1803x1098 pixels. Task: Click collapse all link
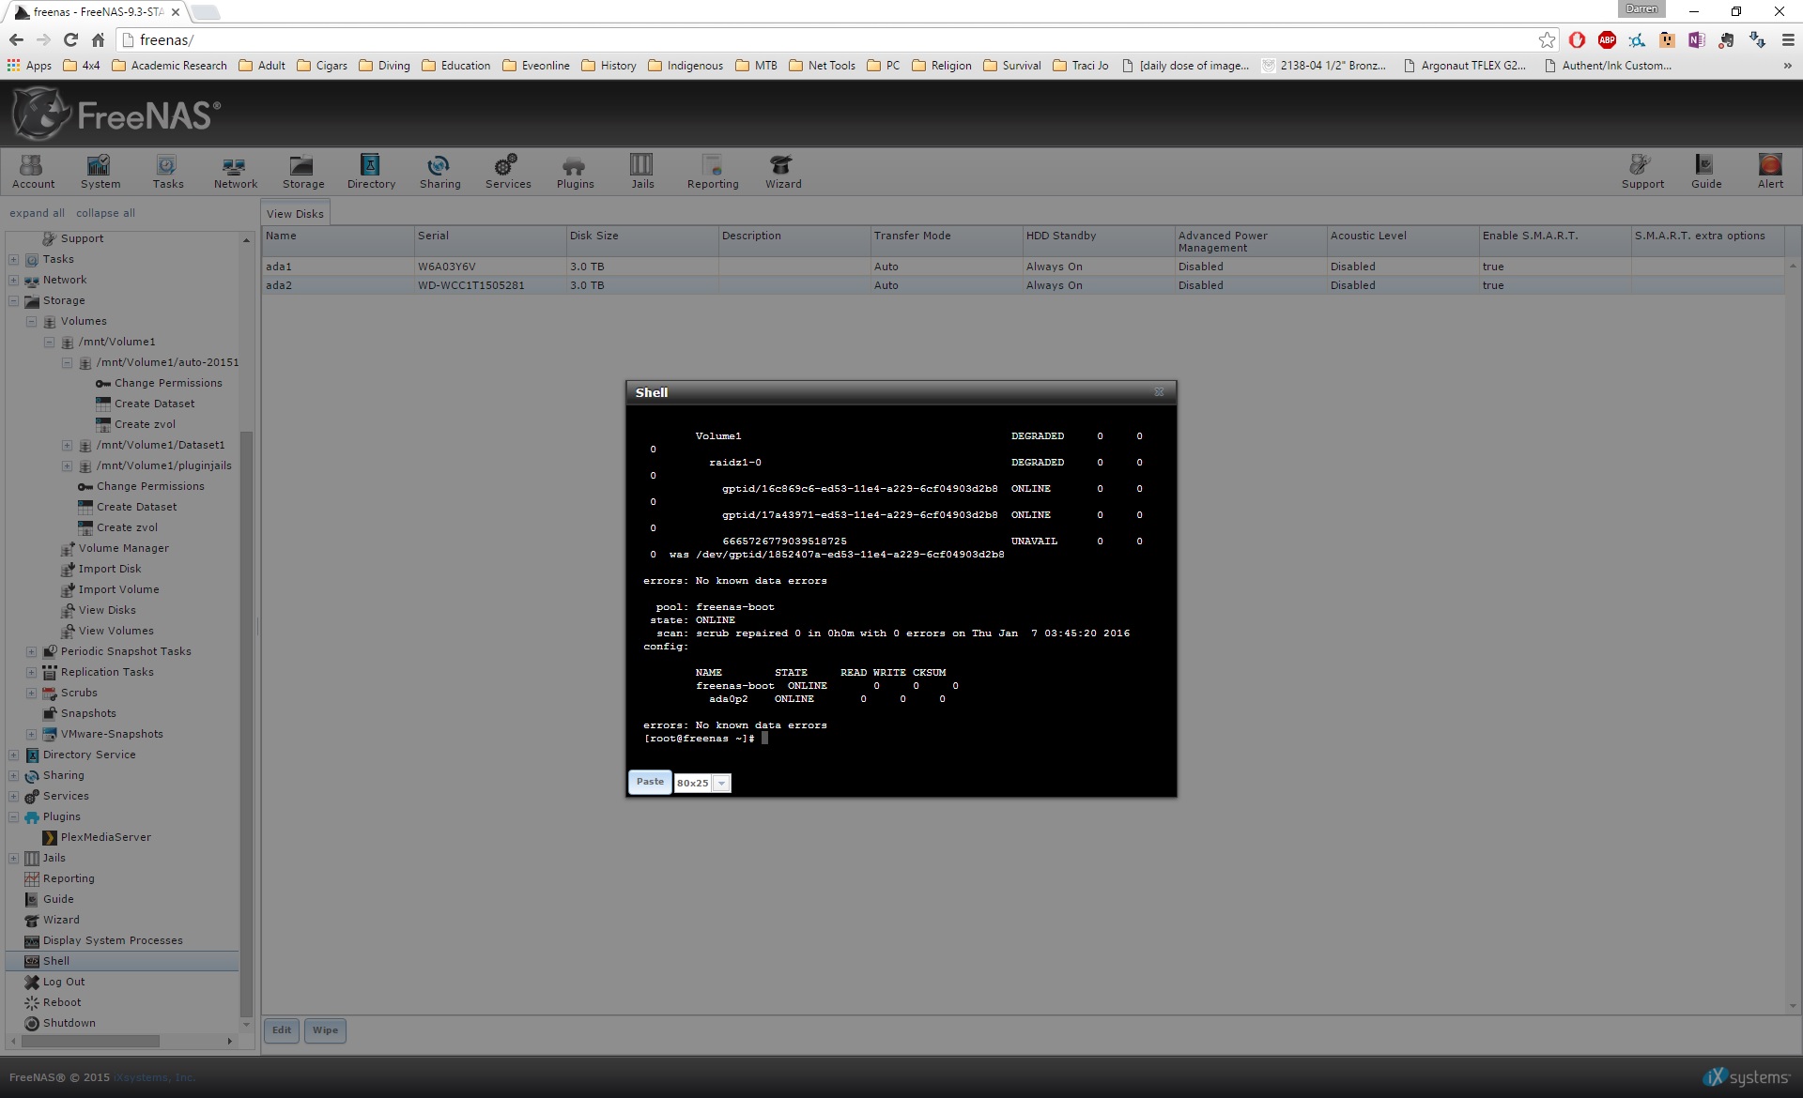click(x=105, y=213)
